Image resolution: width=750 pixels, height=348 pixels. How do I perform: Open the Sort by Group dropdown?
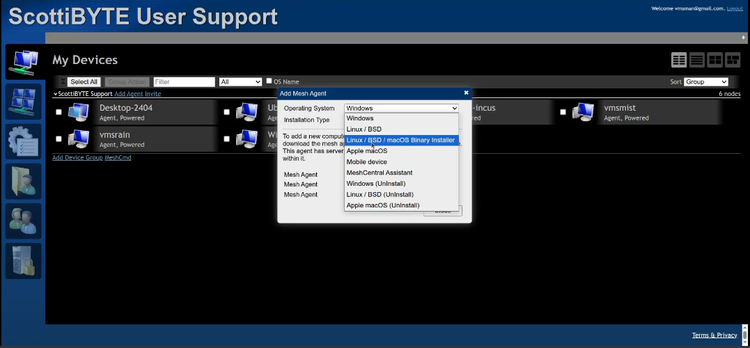click(705, 81)
